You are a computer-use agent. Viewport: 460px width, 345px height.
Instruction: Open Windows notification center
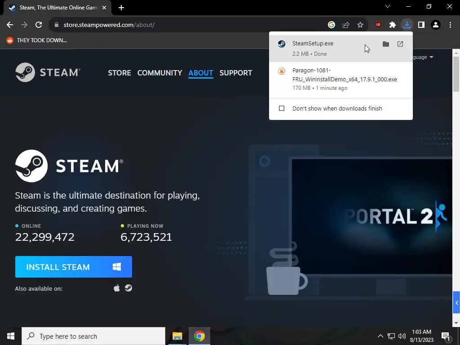click(x=446, y=336)
